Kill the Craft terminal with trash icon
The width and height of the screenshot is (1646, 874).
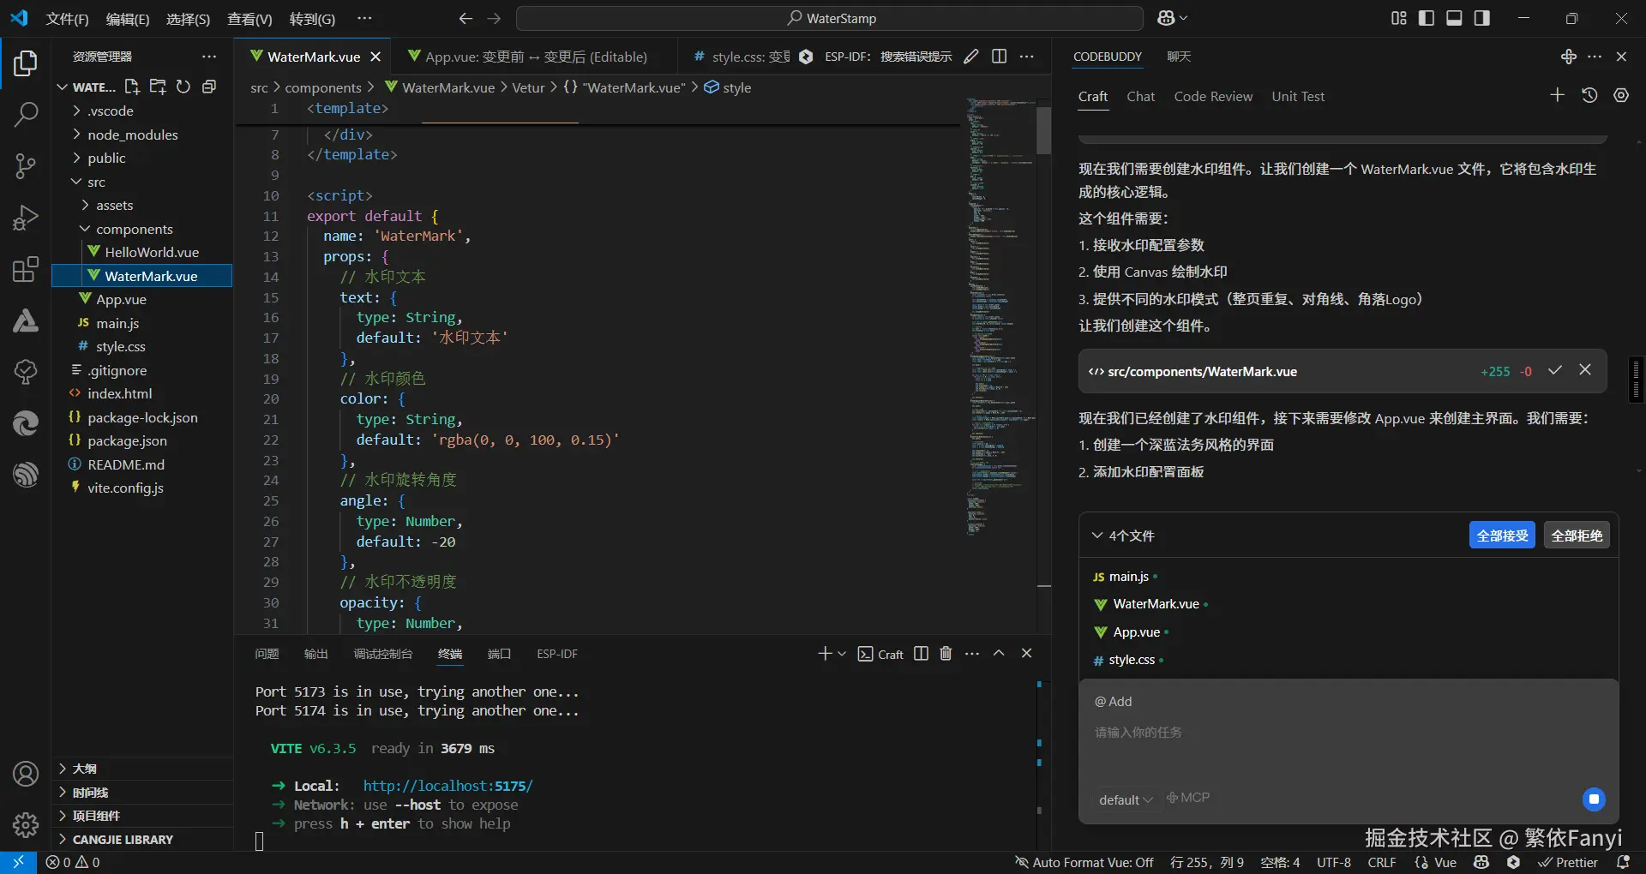coord(945,653)
